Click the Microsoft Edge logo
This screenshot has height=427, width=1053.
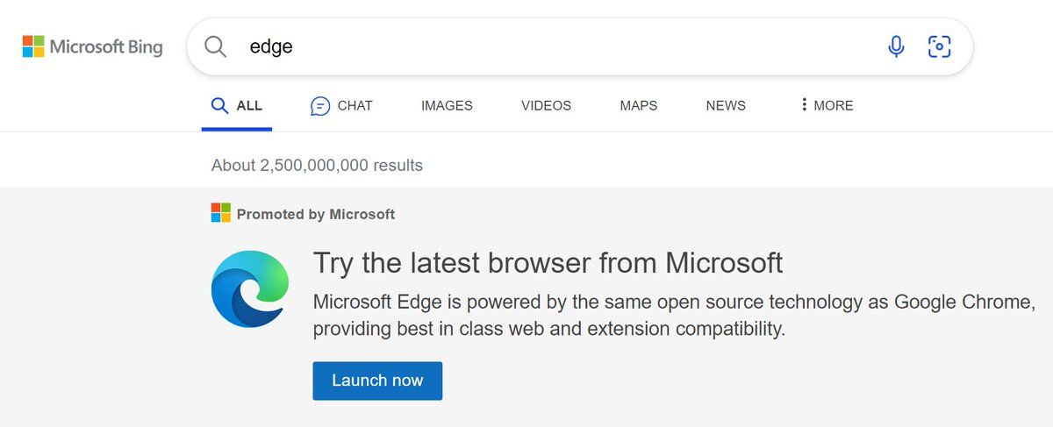250,288
